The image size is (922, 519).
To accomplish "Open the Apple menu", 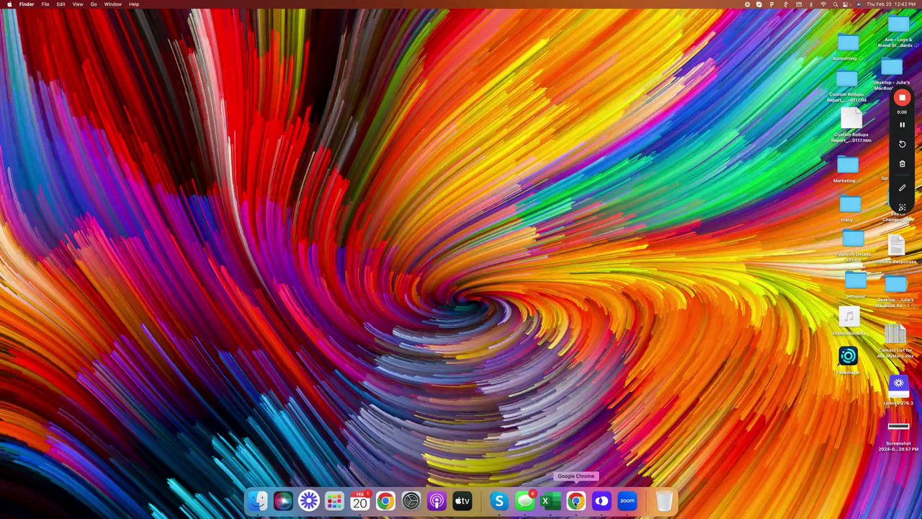I will [x=9, y=4].
